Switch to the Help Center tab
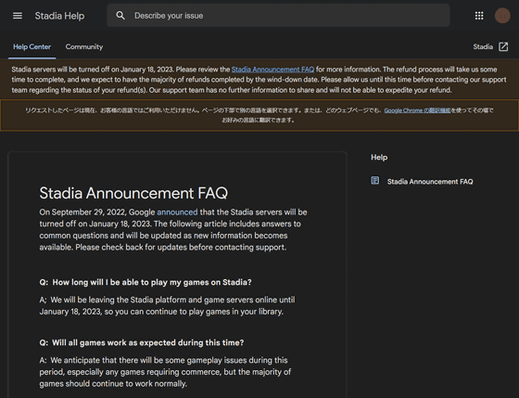The width and height of the screenshot is (519, 398). (32, 46)
